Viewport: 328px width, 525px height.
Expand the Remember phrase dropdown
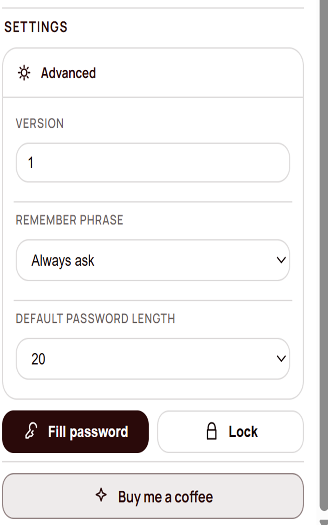coord(153,260)
